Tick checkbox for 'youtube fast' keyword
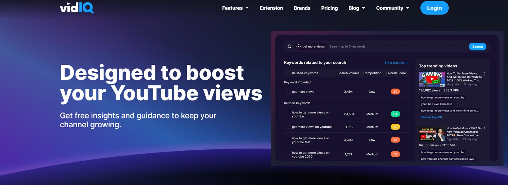 click(288, 138)
